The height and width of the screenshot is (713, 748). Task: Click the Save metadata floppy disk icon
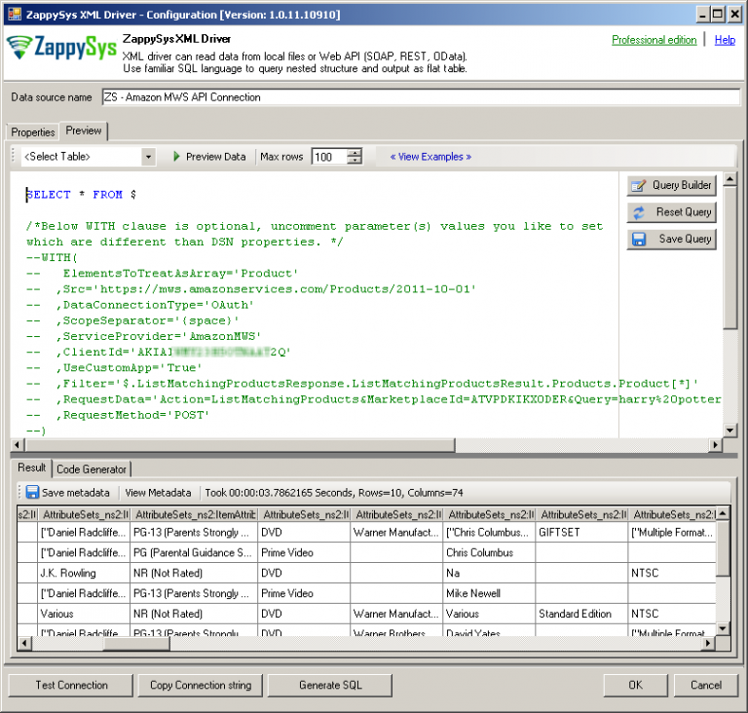(32, 492)
